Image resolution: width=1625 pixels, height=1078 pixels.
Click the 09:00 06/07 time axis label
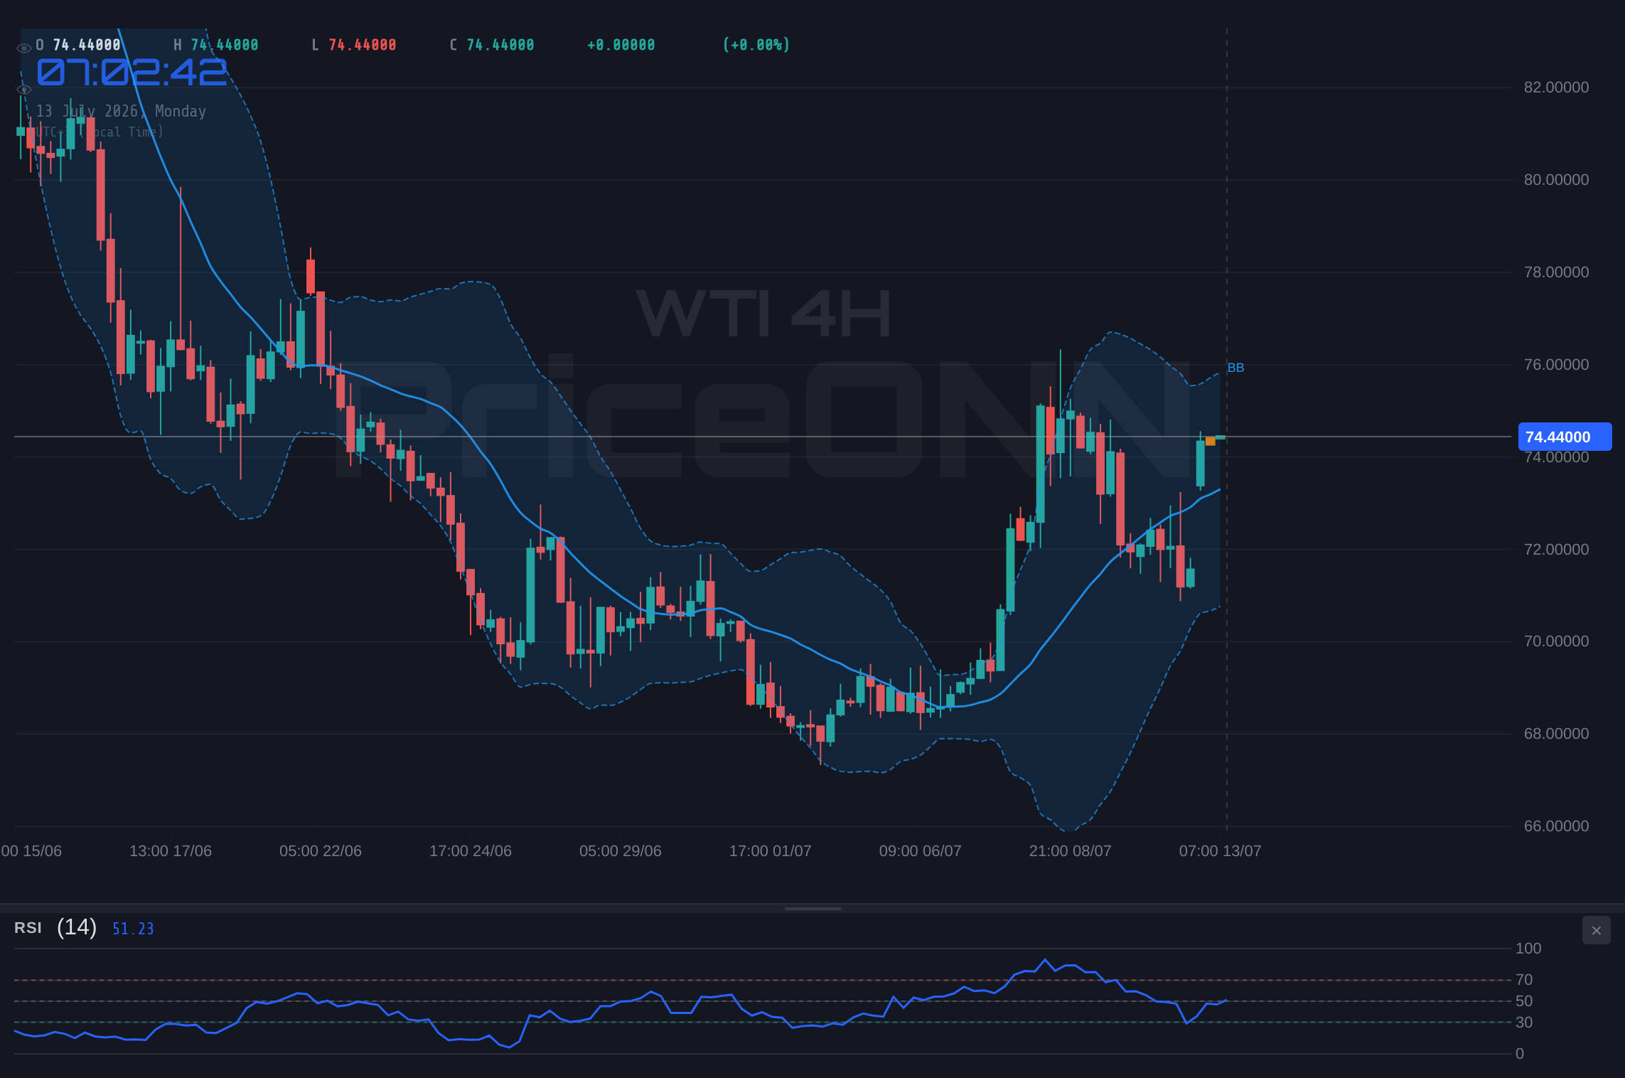click(x=921, y=851)
